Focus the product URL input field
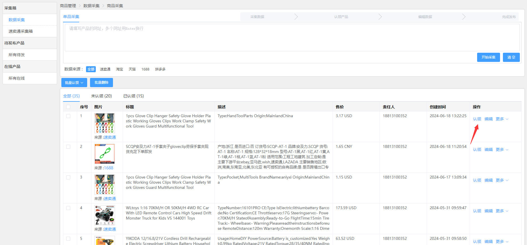The height and width of the screenshot is (245, 527). click(292, 38)
